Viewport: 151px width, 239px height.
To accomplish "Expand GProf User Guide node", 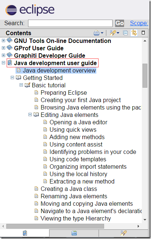I will click(x=3, y=48).
